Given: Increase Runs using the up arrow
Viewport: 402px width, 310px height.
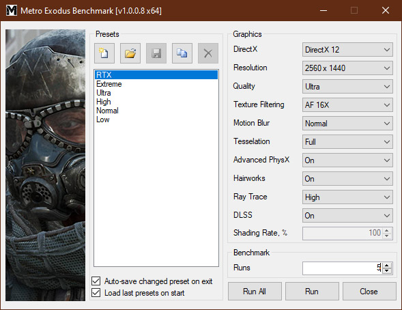Looking at the screenshot, I should pyautogui.click(x=387, y=266).
